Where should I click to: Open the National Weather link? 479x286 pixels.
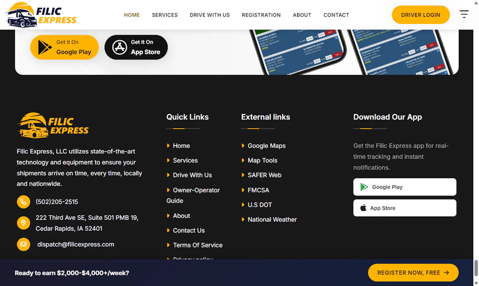click(272, 219)
